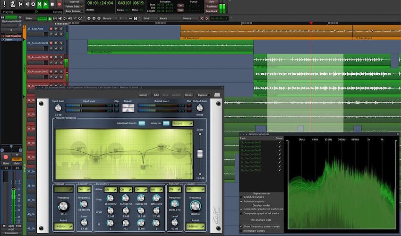Viewport: 401px width, 236px height.
Task: Open the Grid snap mode dropdown
Action: 149,18
